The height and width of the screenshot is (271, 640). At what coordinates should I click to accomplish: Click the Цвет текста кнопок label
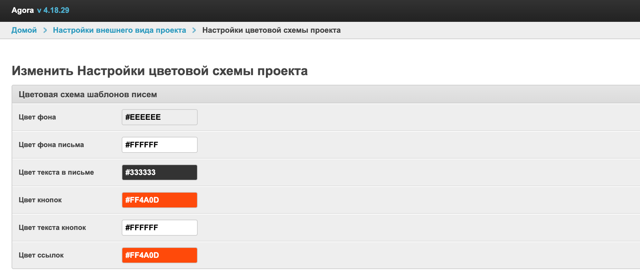point(52,228)
